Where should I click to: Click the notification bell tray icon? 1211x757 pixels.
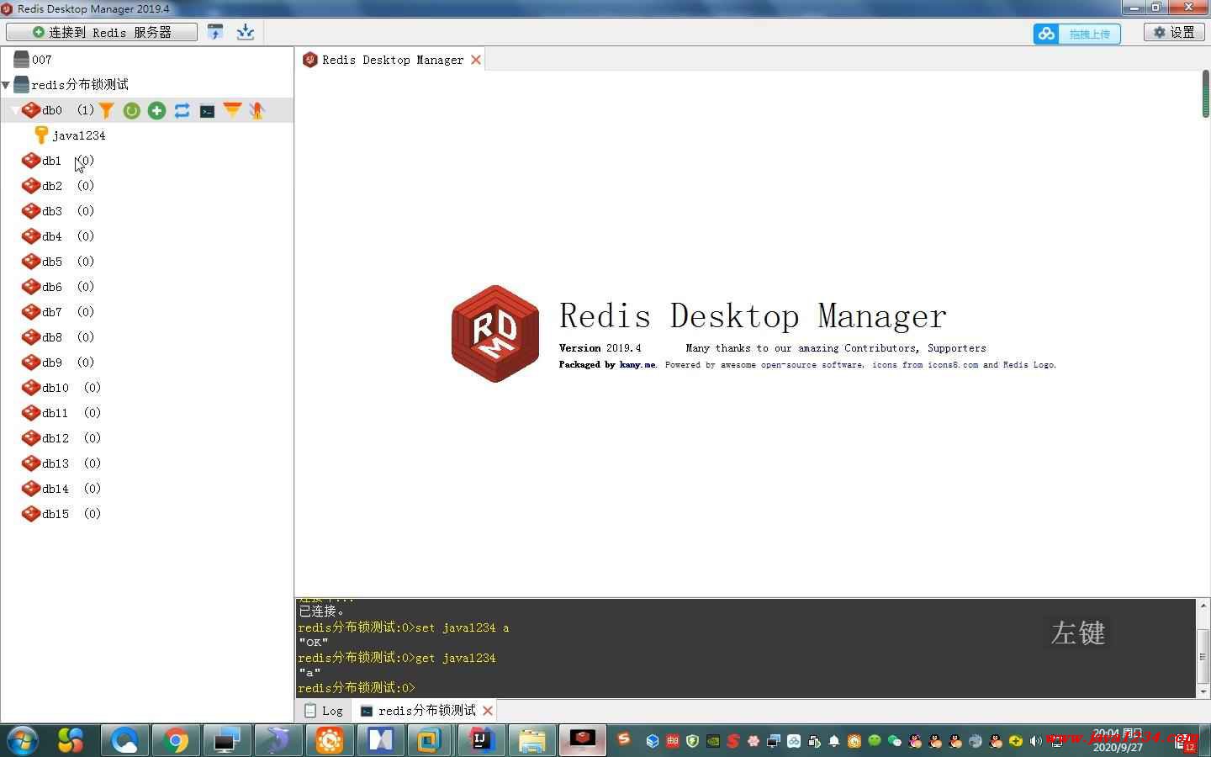834,741
